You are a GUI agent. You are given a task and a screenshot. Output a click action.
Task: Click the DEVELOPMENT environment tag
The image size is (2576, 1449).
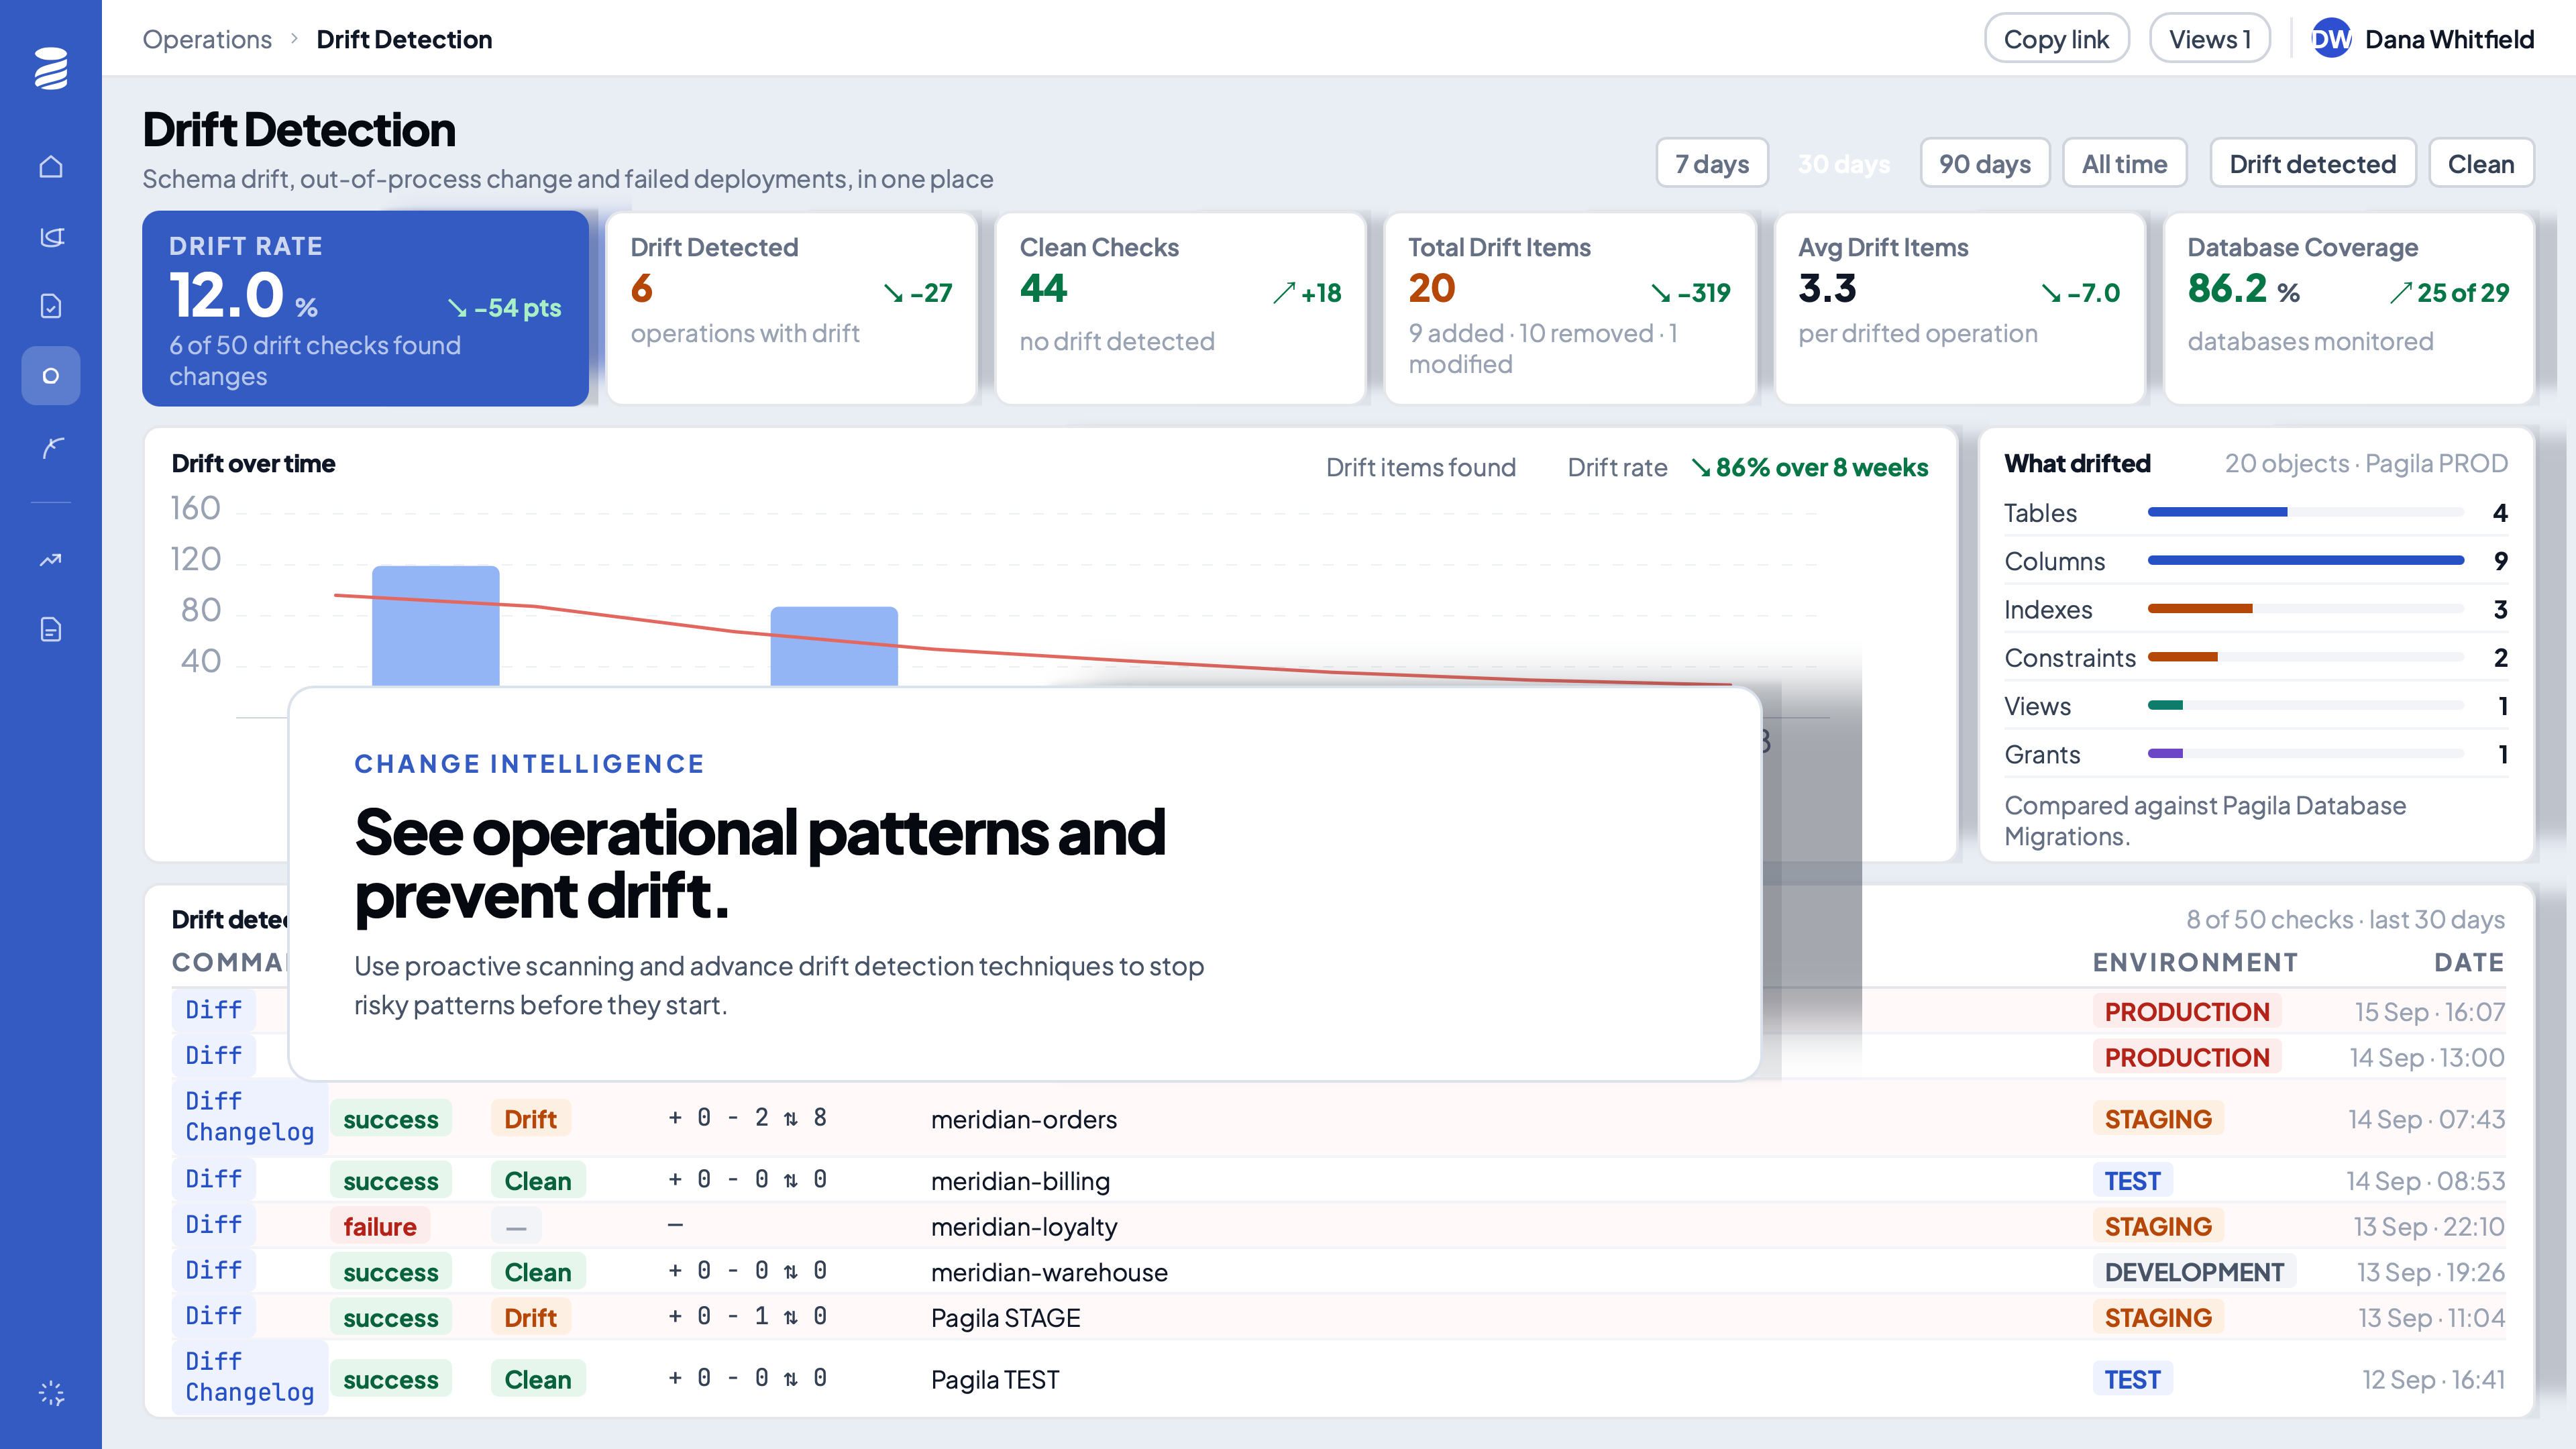2194,1272
